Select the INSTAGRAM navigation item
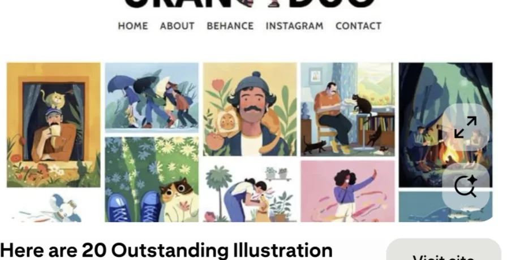The image size is (511, 260). (295, 26)
